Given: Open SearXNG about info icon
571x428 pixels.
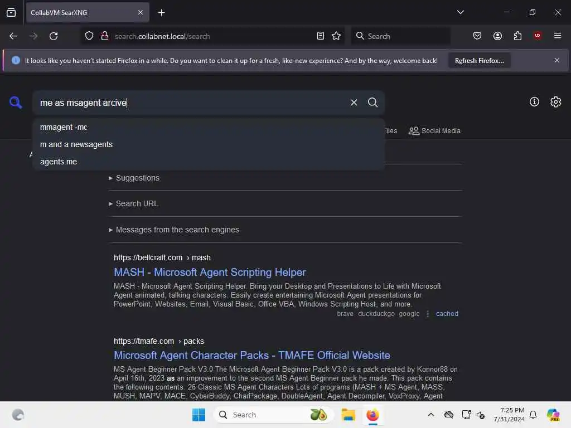Looking at the screenshot, I should pos(534,102).
